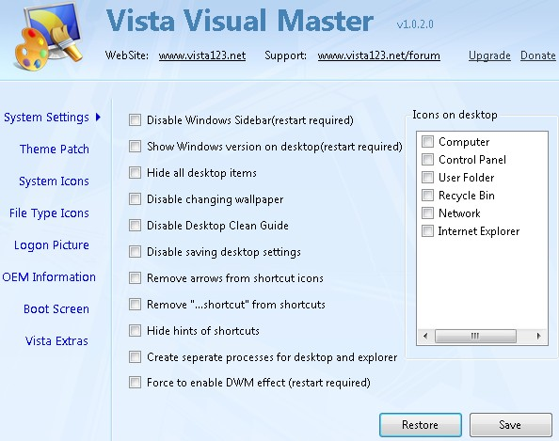Select System Settings in sidebar
This screenshot has height=441, width=559.
pos(46,118)
